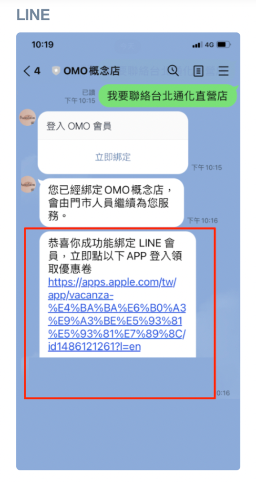Go back using the chevron arrow
Viewport: 256px width, 482px height.
click(x=27, y=71)
